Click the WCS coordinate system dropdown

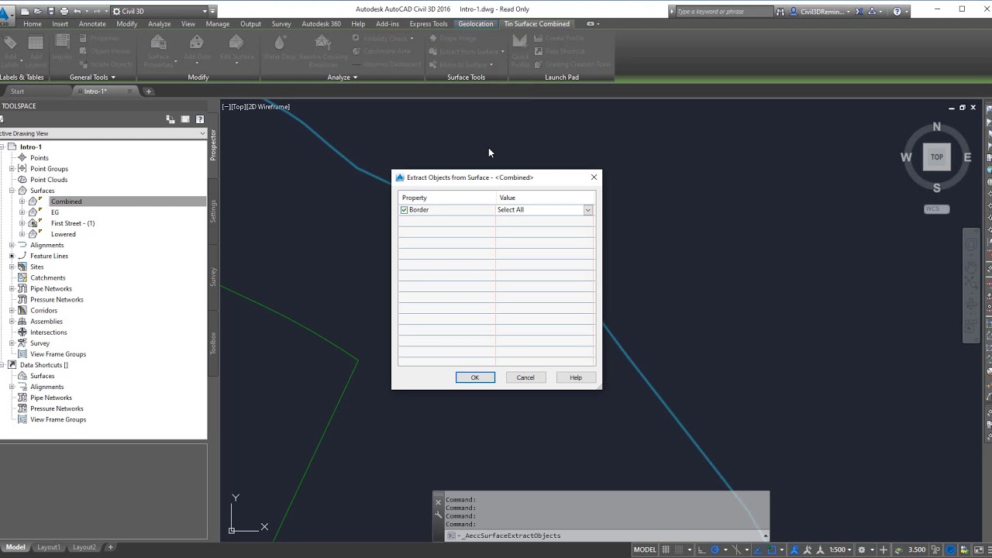tap(937, 208)
